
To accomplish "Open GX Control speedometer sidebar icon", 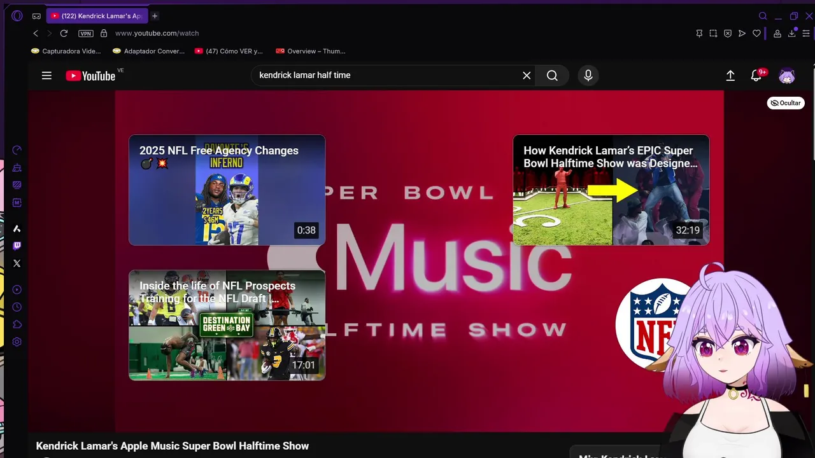I will coord(17,150).
